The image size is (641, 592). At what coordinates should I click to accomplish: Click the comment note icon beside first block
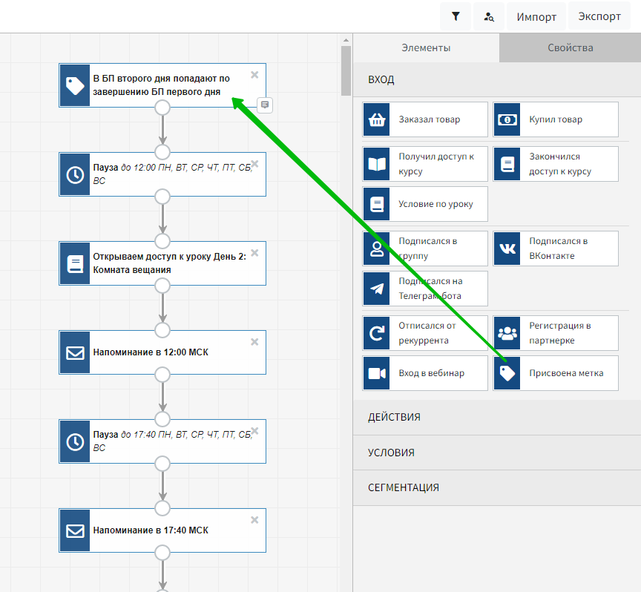pos(265,105)
